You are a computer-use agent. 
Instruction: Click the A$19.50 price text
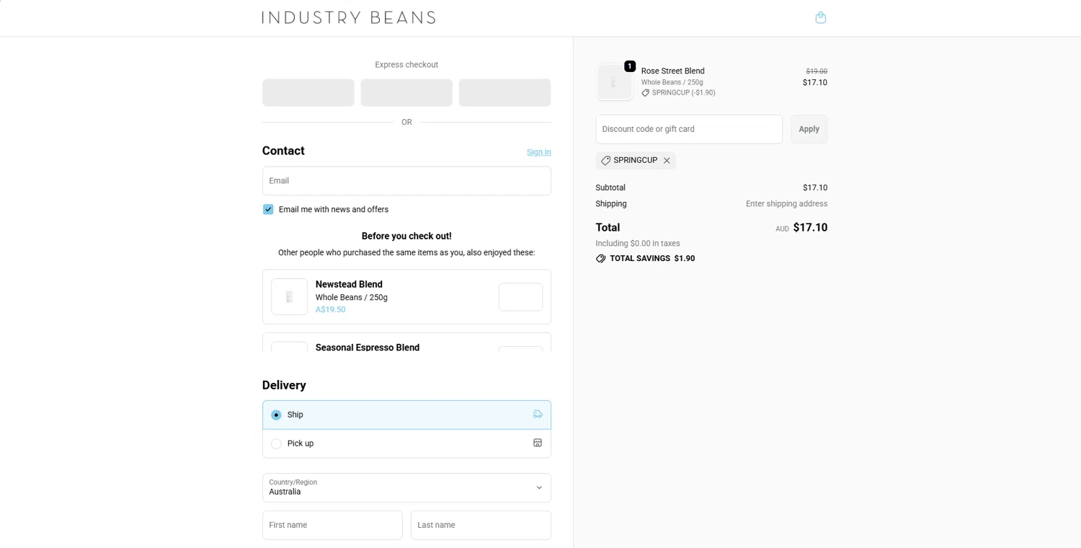(330, 310)
